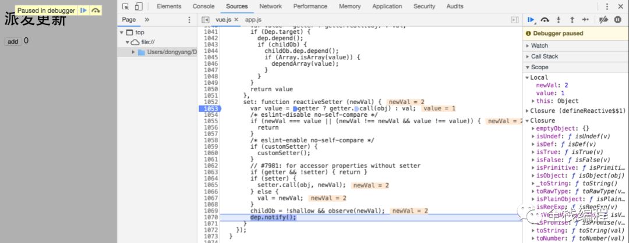Click the value: 1 scope variable

[x=550, y=93]
